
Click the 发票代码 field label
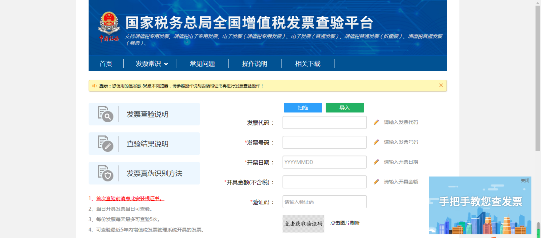click(x=260, y=123)
